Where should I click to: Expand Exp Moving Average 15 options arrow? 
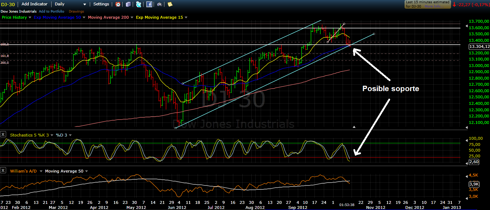pos(186,17)
